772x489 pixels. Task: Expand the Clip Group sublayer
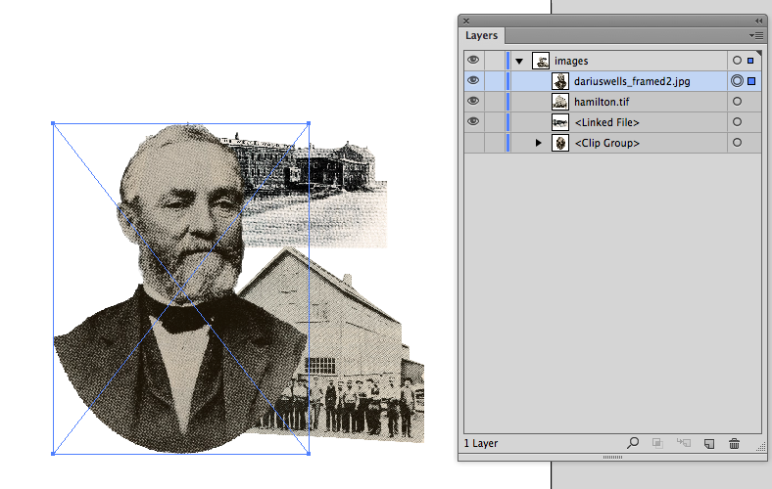point(538,143)
